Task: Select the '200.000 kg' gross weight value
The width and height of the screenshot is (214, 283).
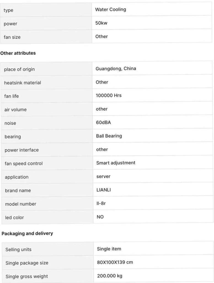Action: coord(110,276)
